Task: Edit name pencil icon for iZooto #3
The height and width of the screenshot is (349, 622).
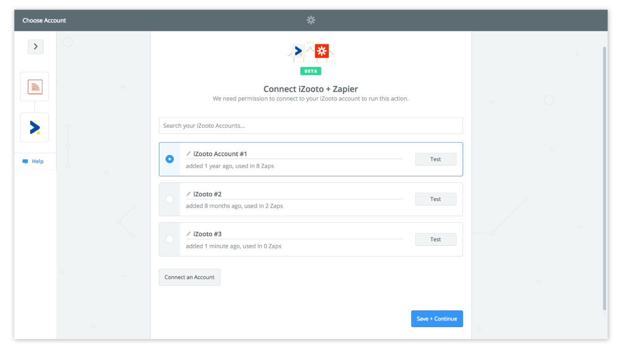Action: 189,234
